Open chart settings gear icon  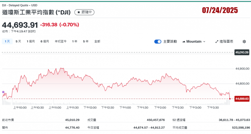[x=244, y=41]
